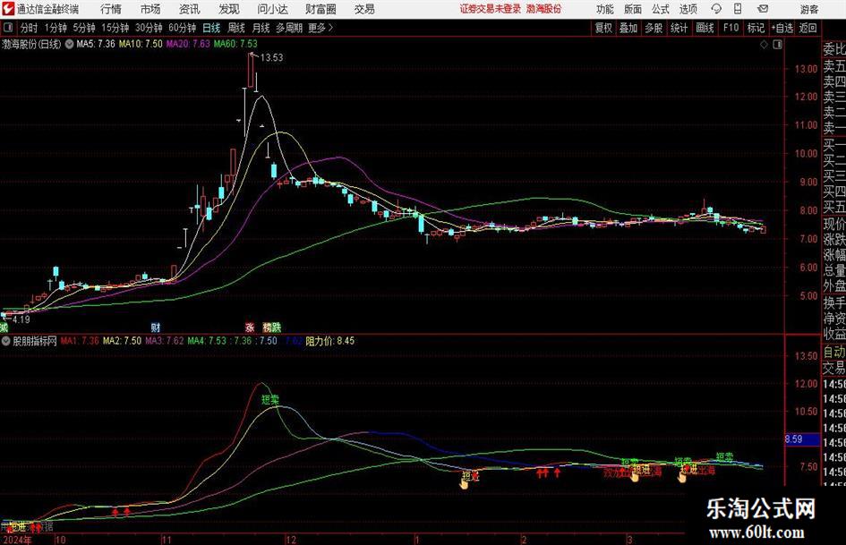The width and height of the screenshot is (846, 545).
Task: Click MA20: 7.63 indicator value
Action: point(188,44)
